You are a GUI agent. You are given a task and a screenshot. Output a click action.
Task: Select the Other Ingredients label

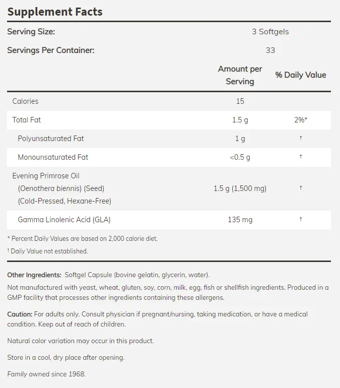click(34, 275)
